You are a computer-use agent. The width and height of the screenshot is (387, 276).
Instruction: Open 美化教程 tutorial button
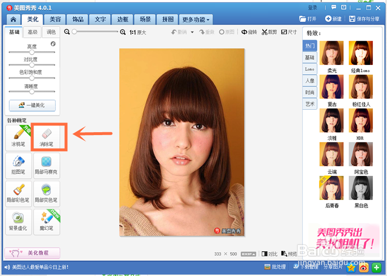coord(32,253)
